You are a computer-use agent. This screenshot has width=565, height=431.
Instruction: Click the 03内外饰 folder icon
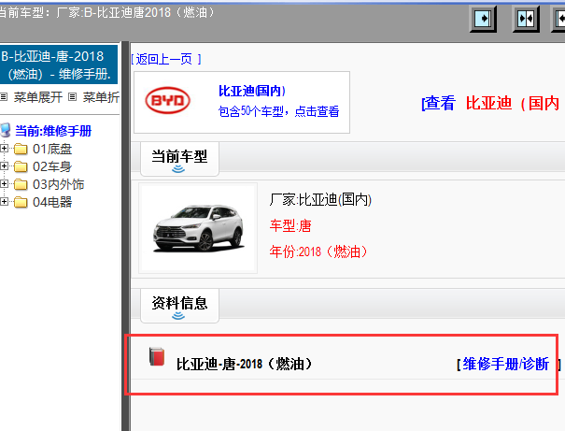[21, 184]
